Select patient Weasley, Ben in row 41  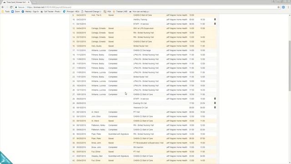pyautogui.click(x=97, y=156)
